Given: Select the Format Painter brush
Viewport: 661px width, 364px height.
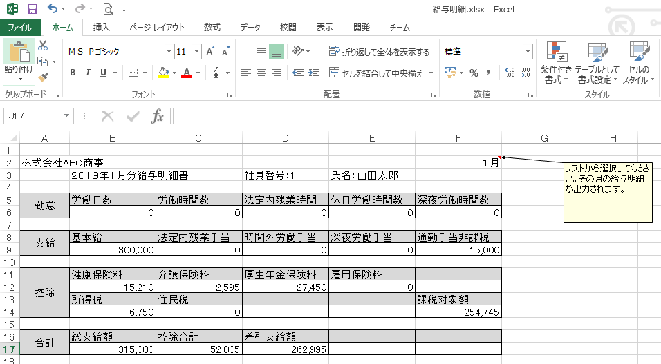Looking at the screenshot, I should (x=43, y=77).
